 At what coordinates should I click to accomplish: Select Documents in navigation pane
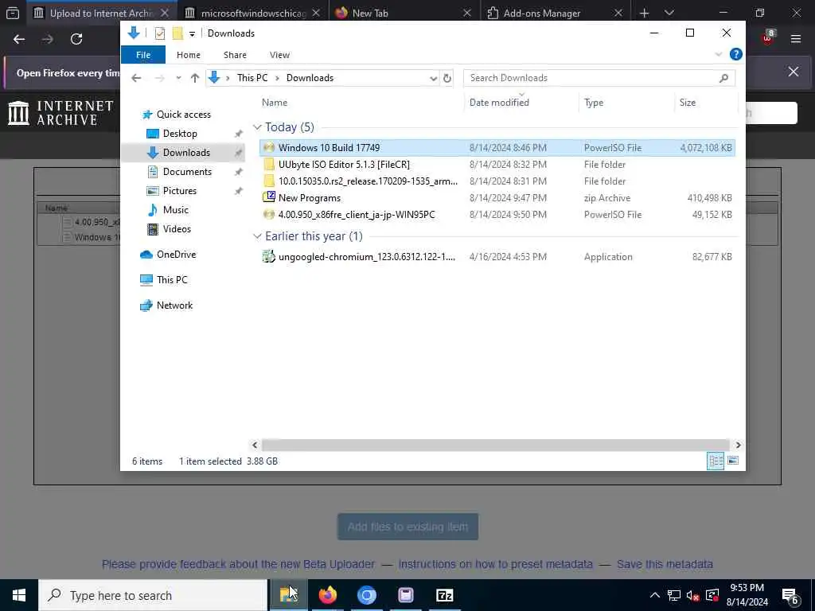tap(187, 172)
